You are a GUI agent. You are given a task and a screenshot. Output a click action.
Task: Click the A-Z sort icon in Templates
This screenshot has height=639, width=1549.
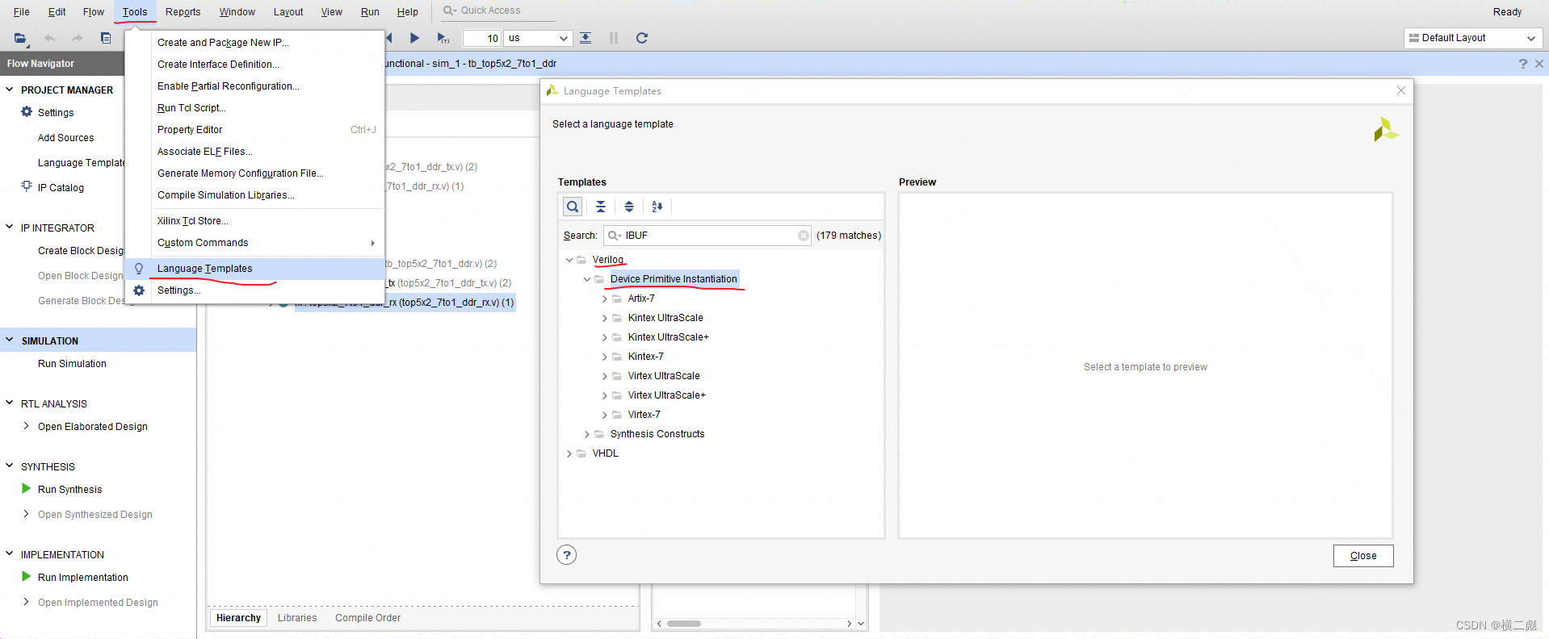[x=657, y=207]
